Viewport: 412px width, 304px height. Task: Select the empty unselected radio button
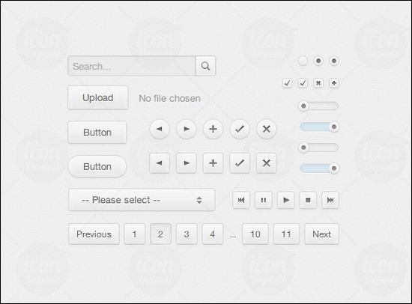[303, 61]
